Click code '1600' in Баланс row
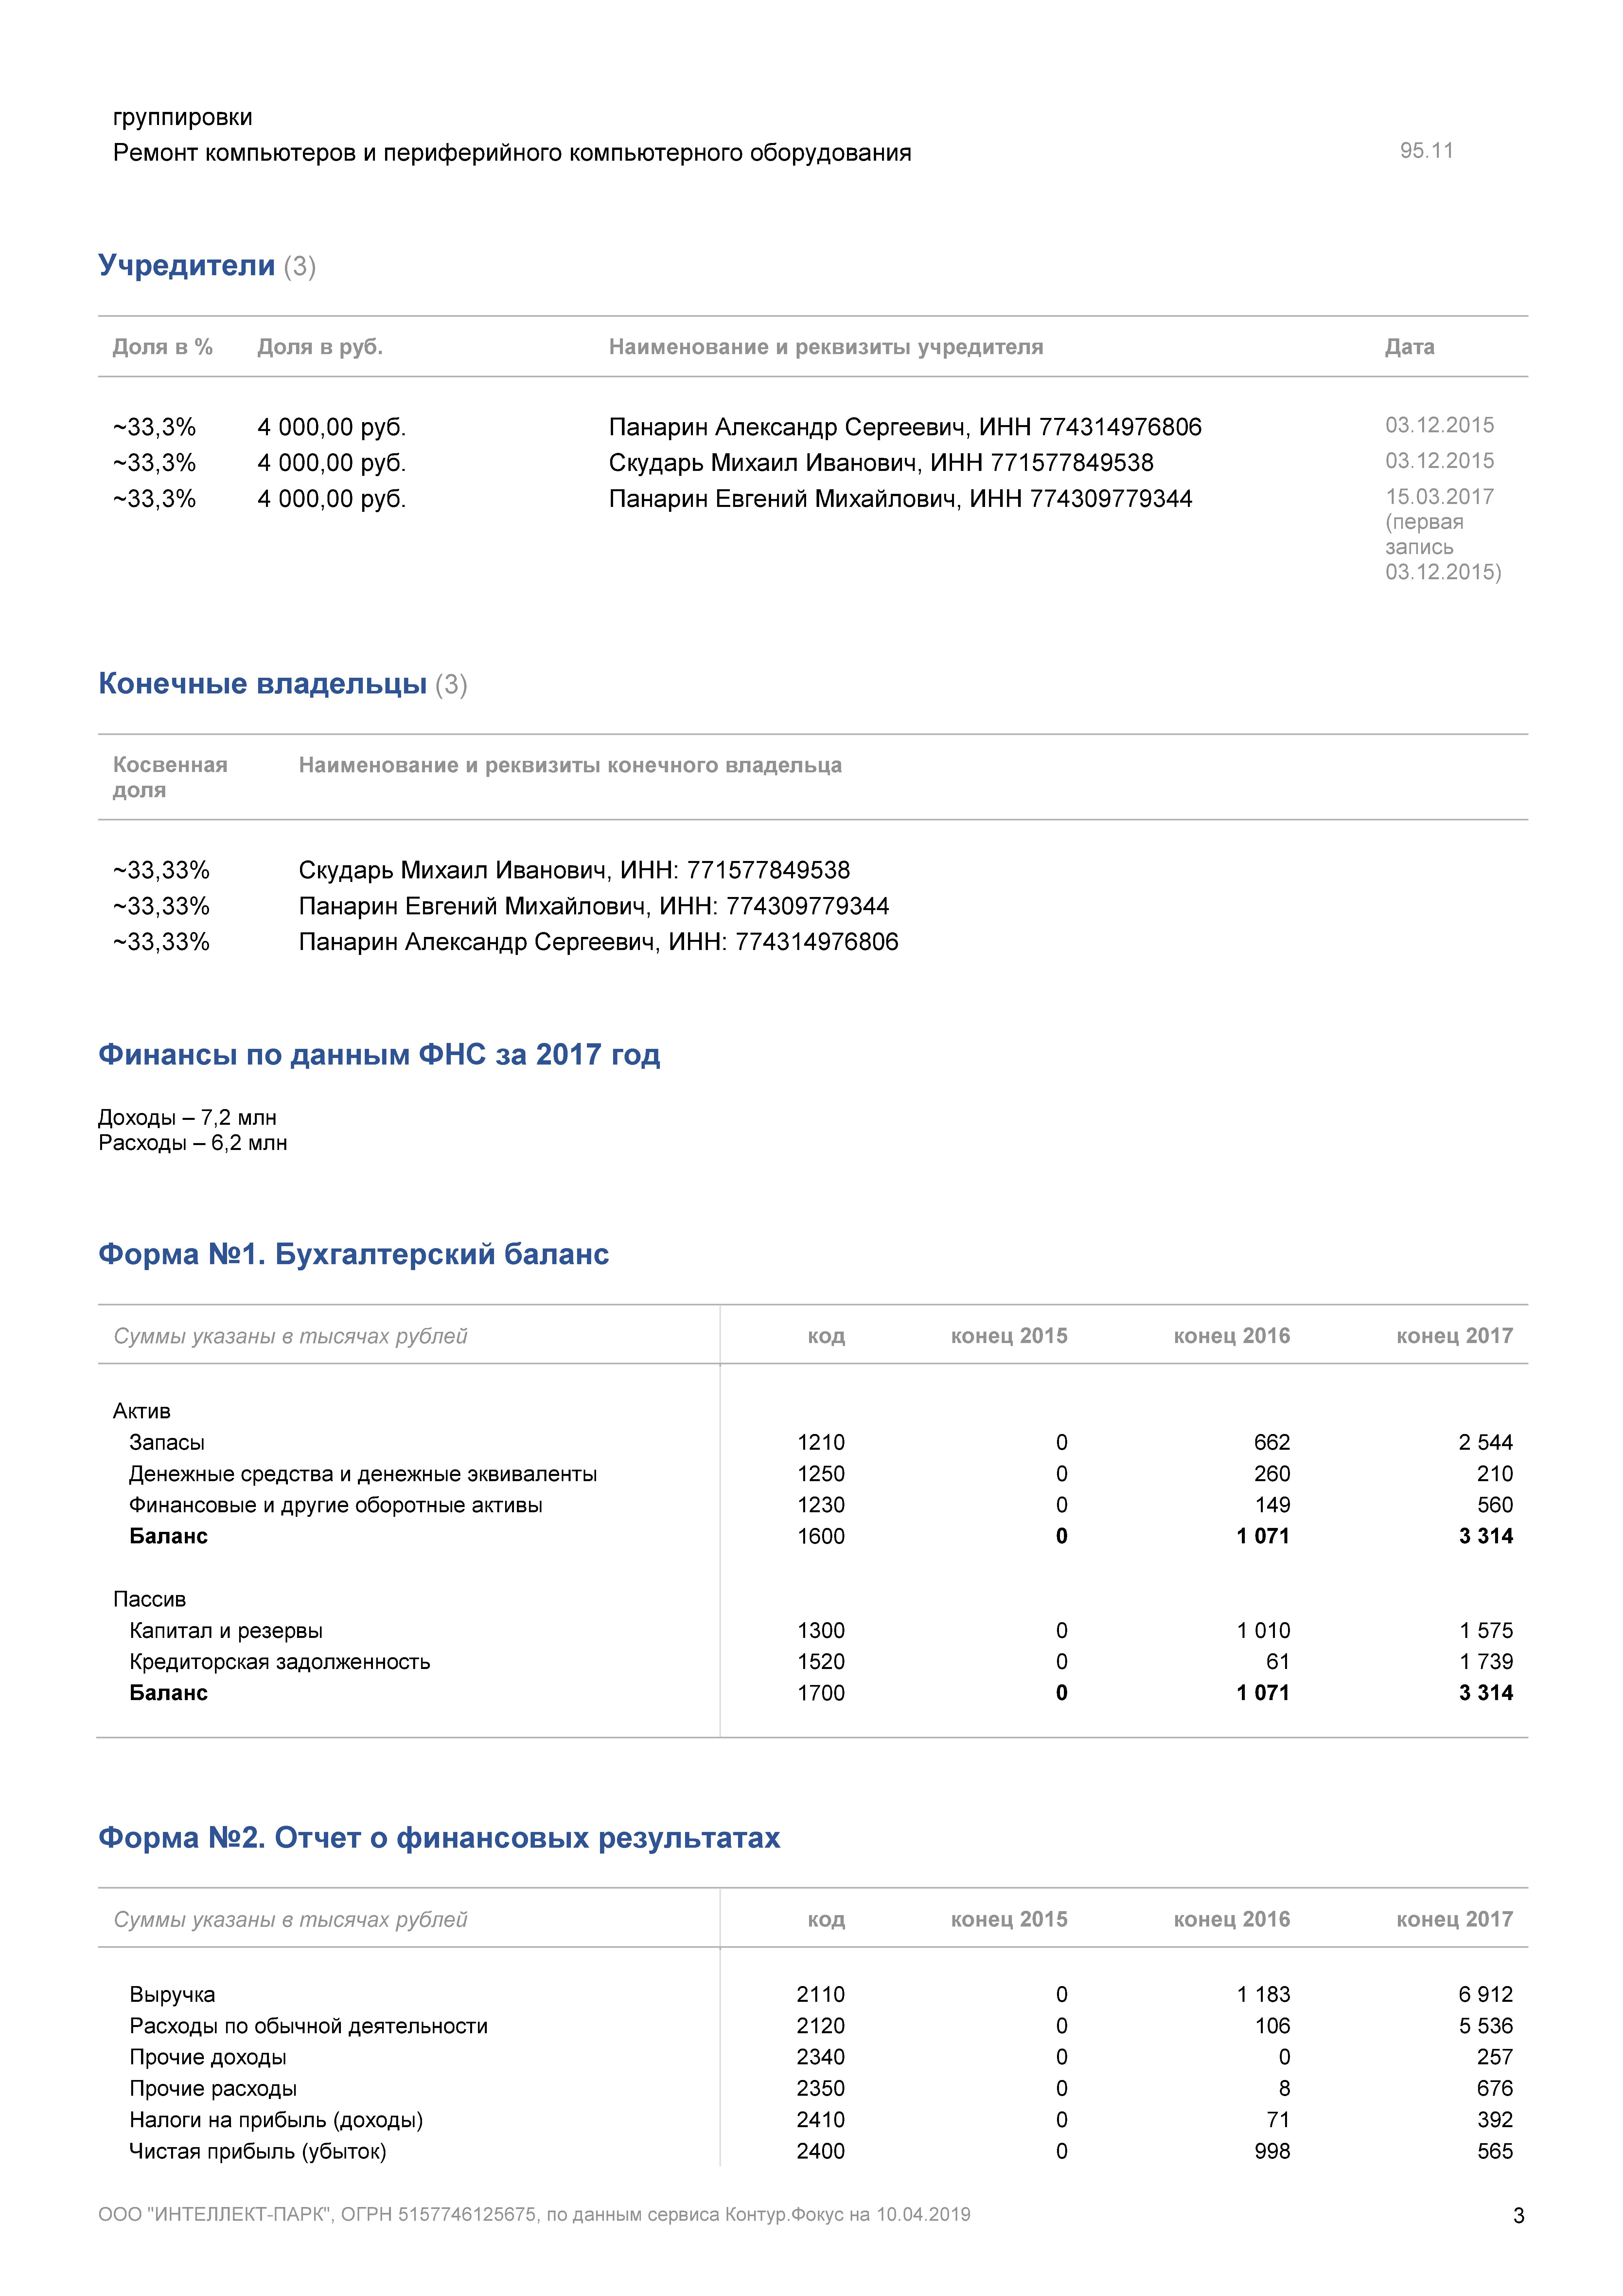This screenshot has width=1623, height=2296. 821,1537
